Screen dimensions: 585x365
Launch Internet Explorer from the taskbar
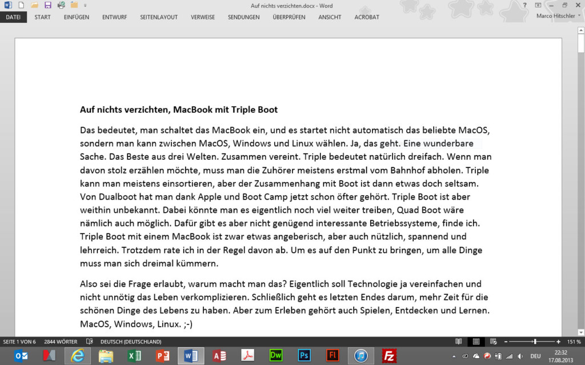pyautogui.click(x=78, y=356)
